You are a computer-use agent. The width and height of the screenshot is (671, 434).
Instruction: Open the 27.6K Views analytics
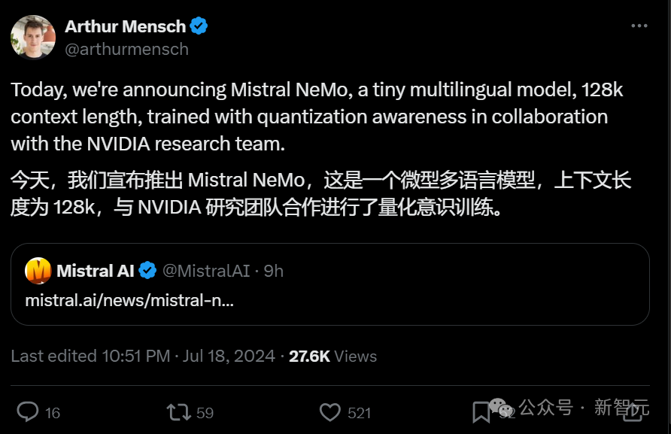pos(332,356)
